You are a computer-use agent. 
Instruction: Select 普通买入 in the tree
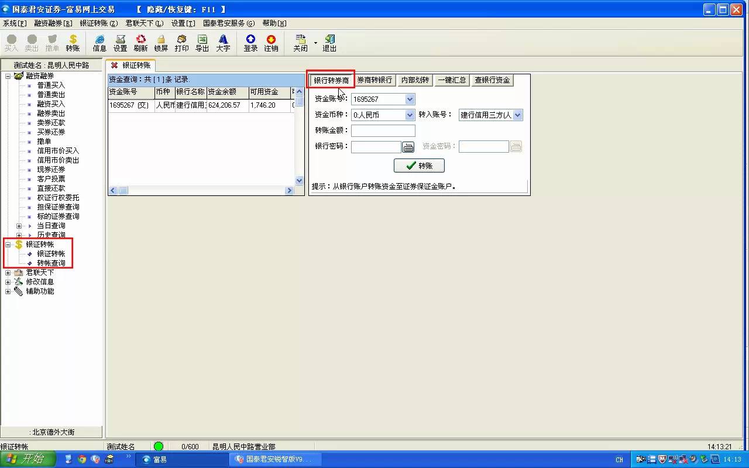[x=51, y=85]
